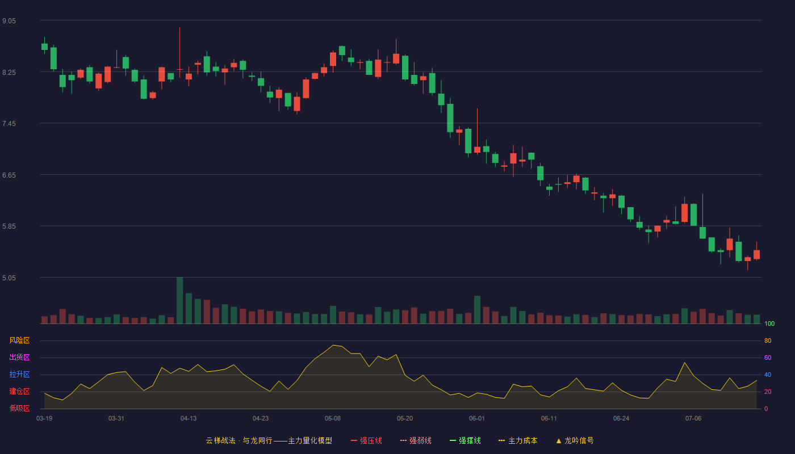The width and height of the screenshot is (795, 454).
Task: Click the 风险区 zone label
Action: coord(19,340)
